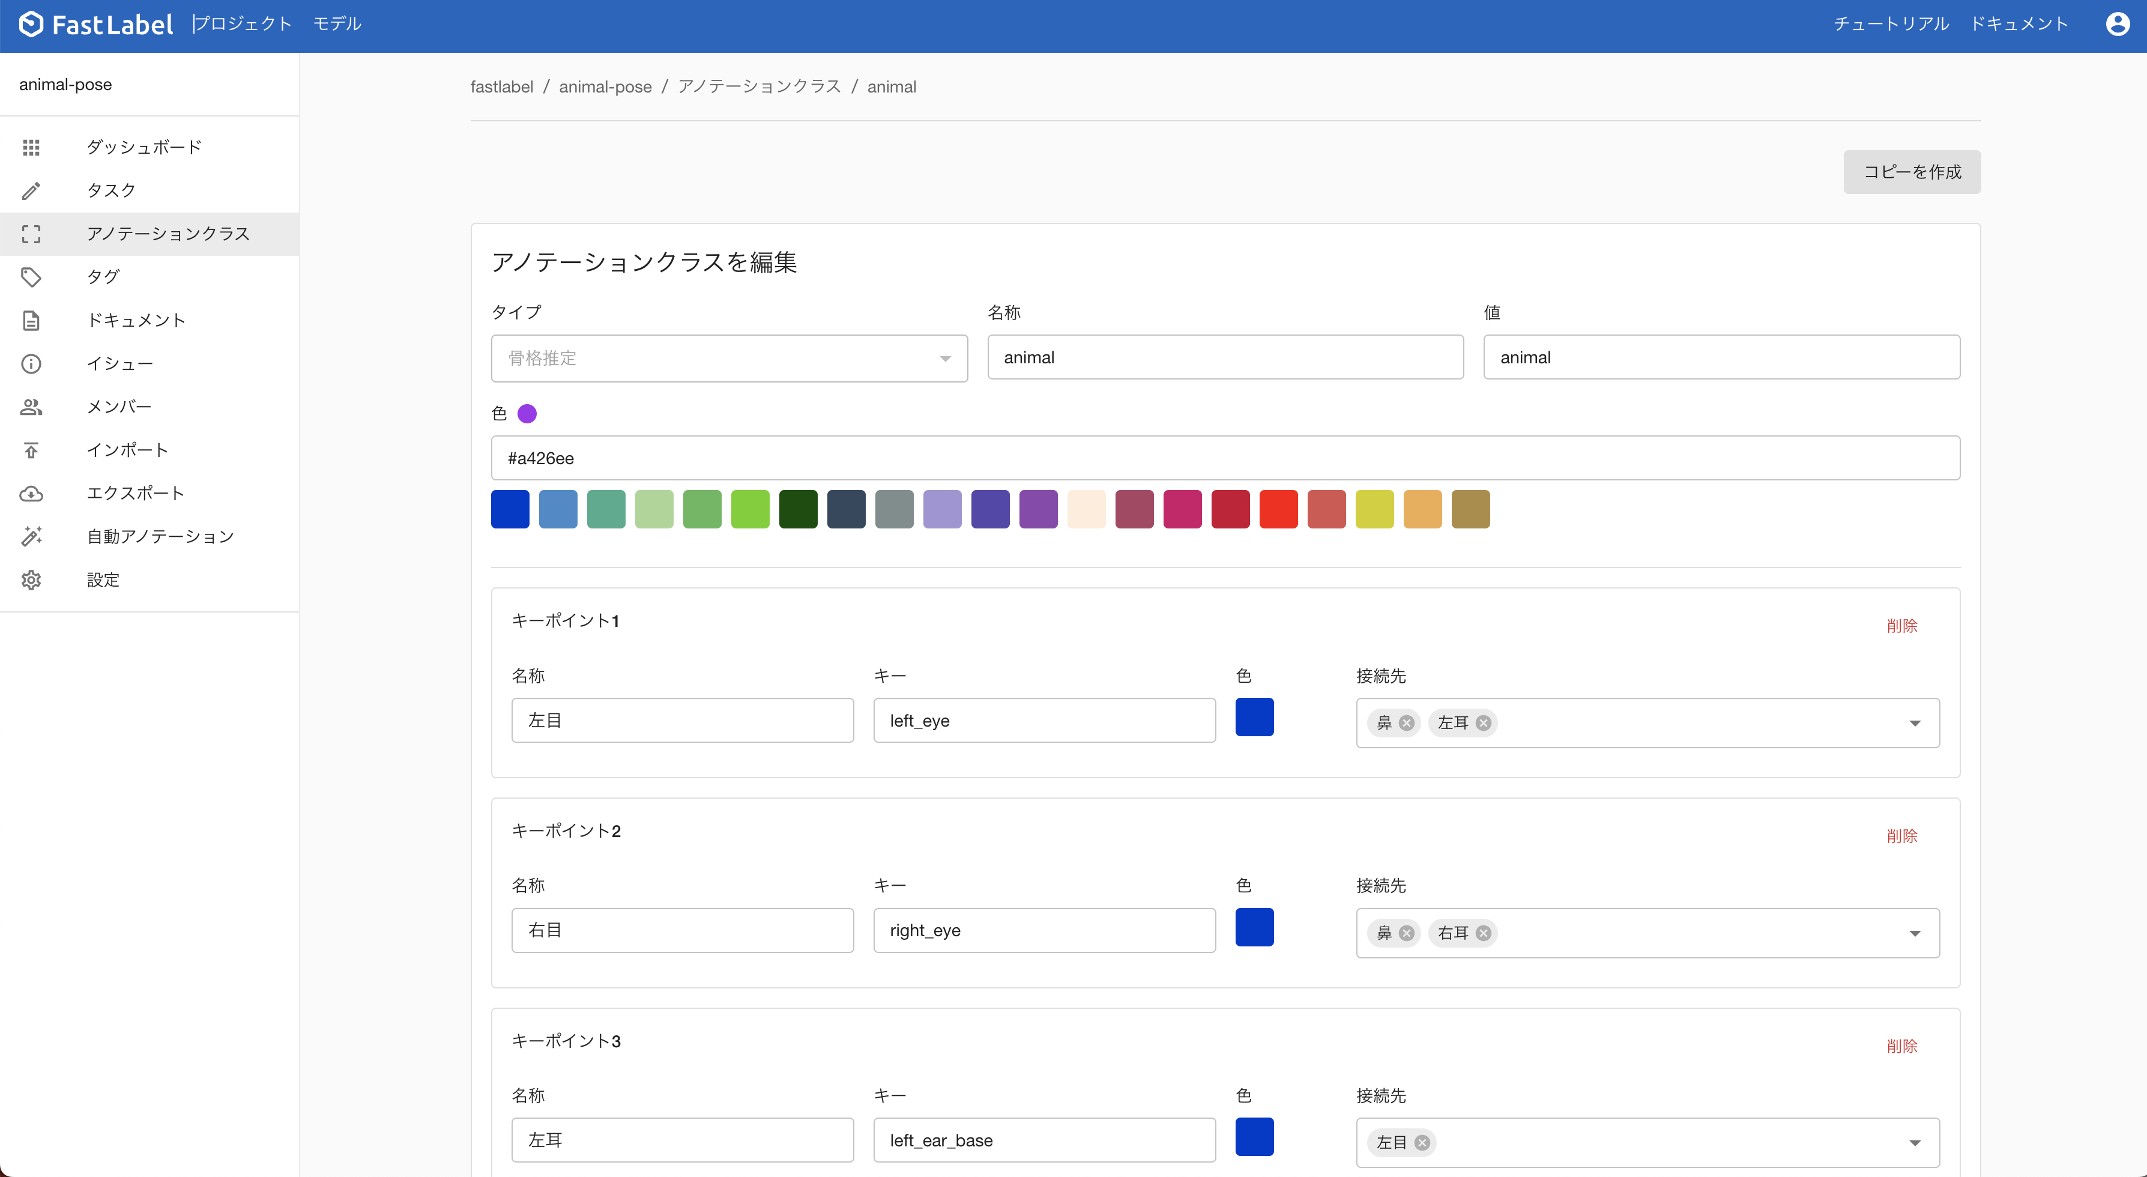Screen dimensions: 2147x1177
Task: Click the members people icon
Action: coord(31,407)
